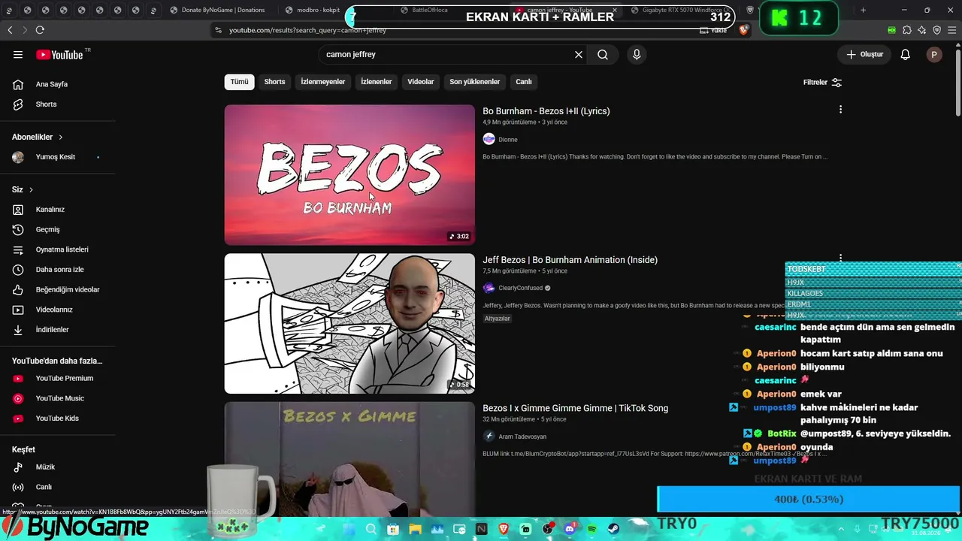Open File Explorer from the taskbar
Image resolution: width=962 pixels, height=541 pixels.
click(415, 530)
